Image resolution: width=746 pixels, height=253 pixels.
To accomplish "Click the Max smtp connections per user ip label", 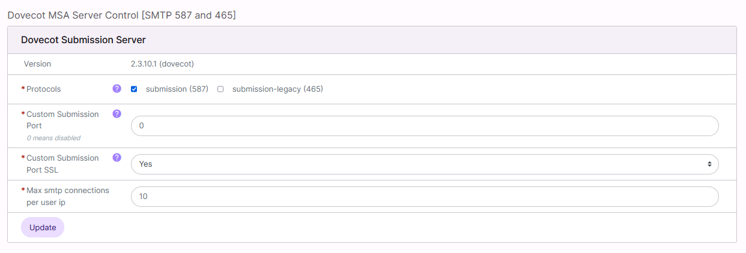I will 67,196.
